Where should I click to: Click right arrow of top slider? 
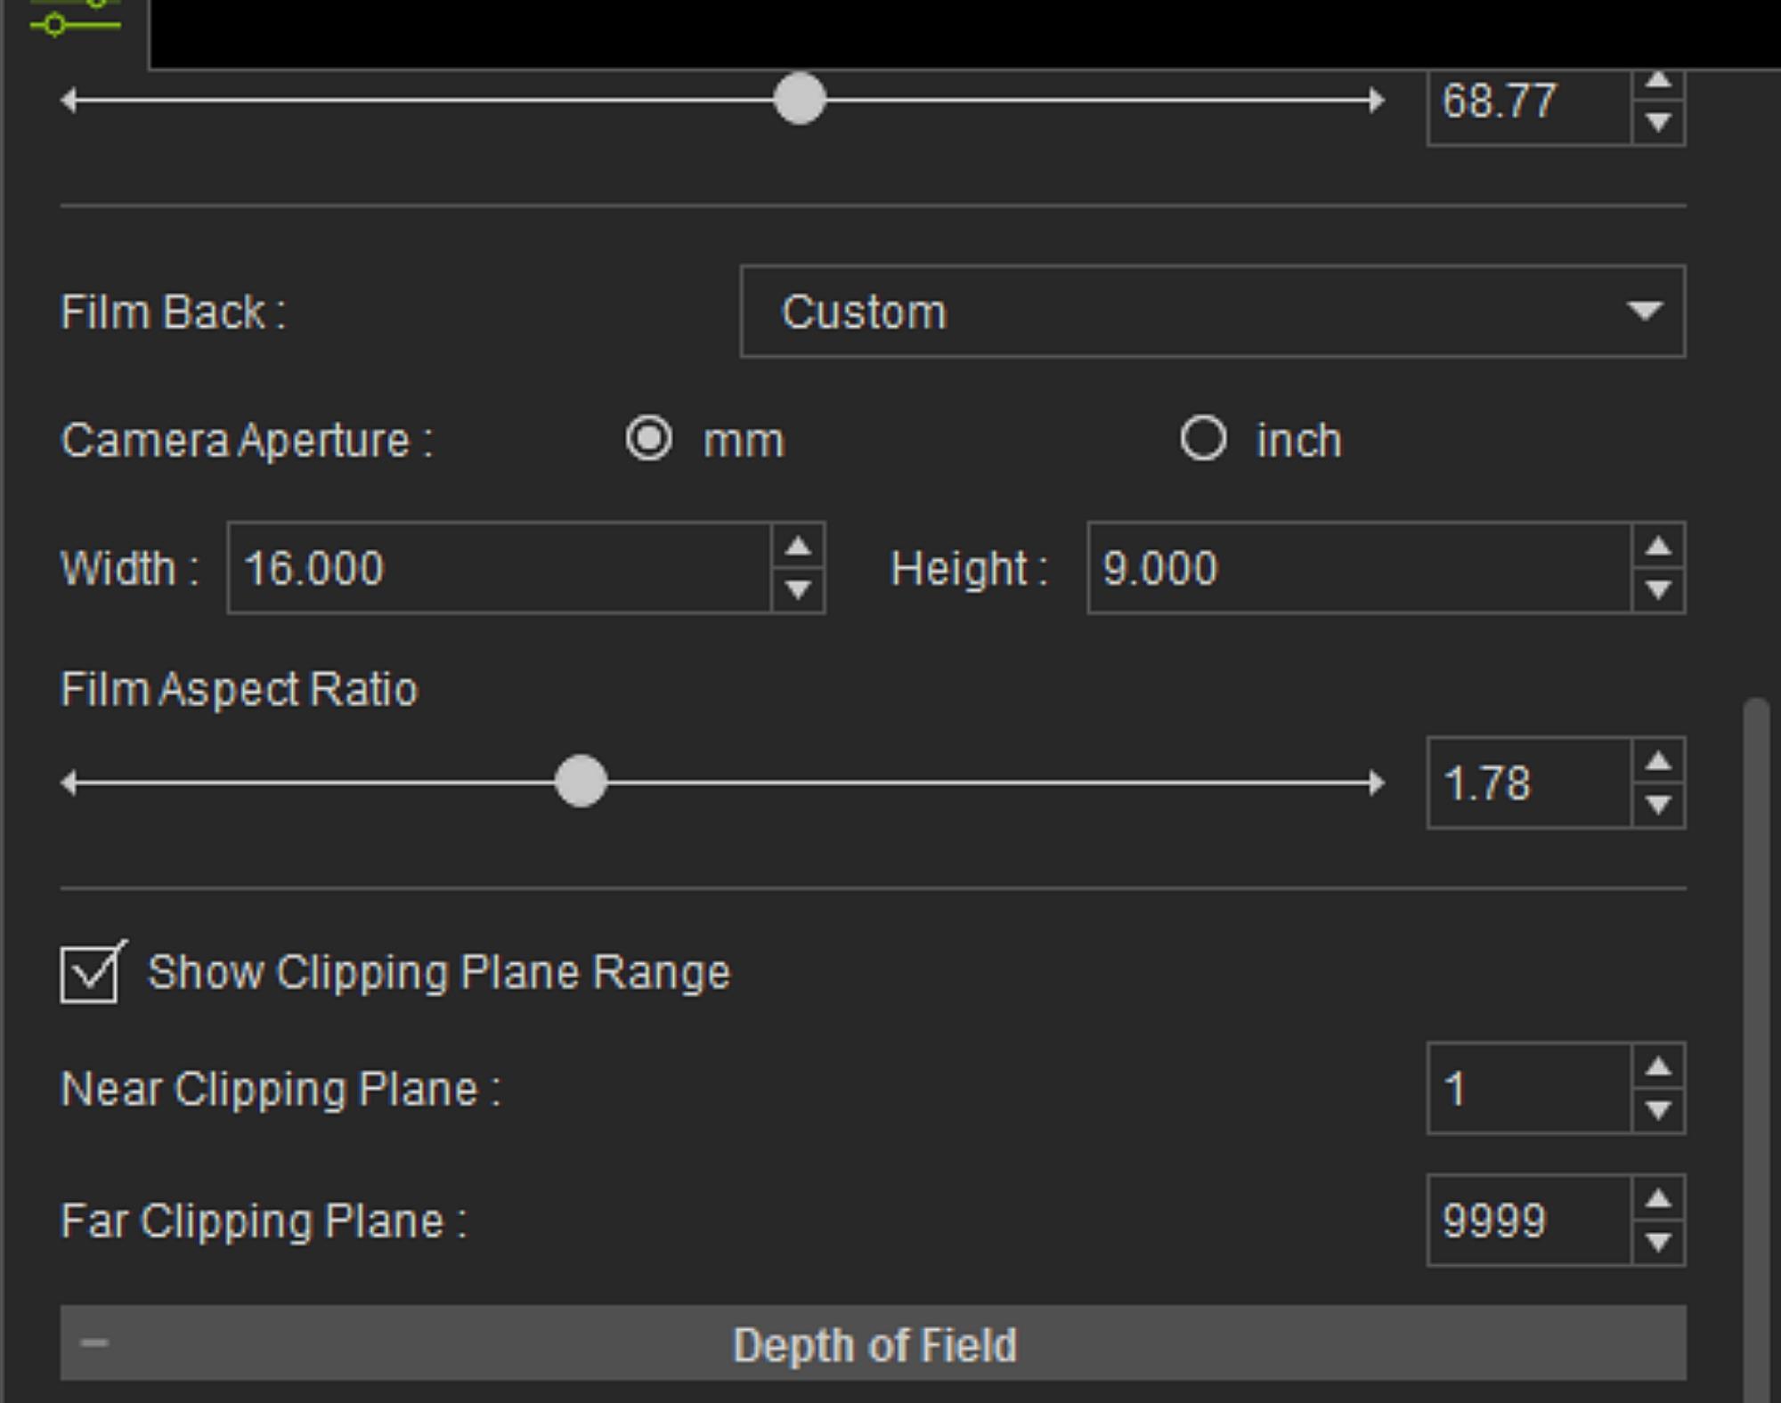coord(1376,100)
